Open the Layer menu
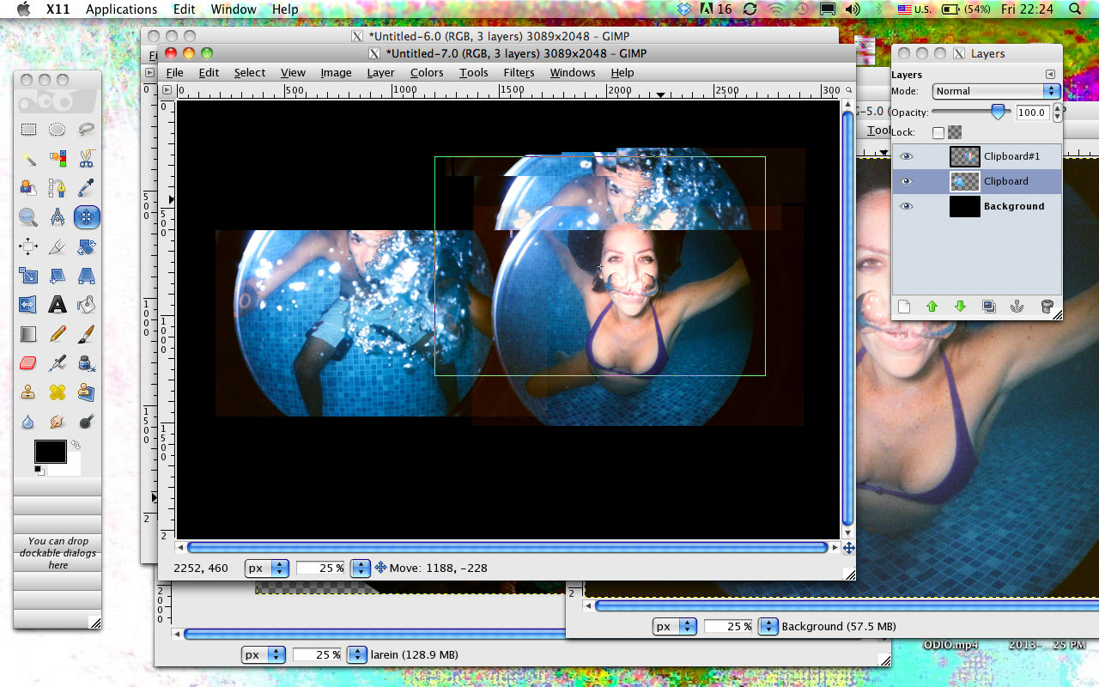This screenshot has height=687, width=1099. pos(381,73)
